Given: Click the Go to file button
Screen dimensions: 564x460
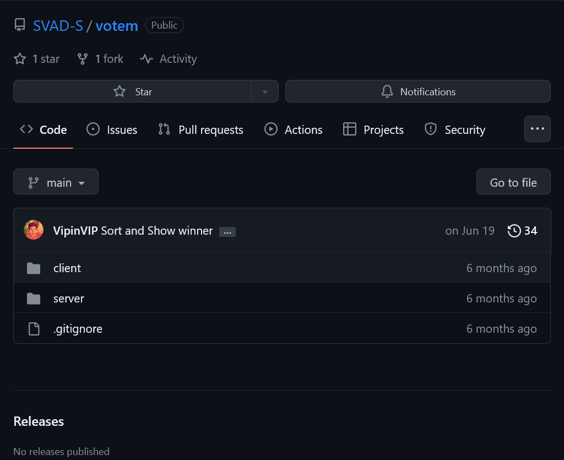Looking at the screenshot, I should point(513,182).
